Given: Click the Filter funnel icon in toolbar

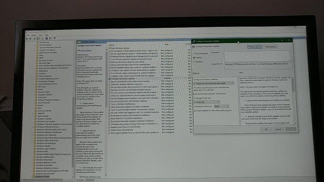Looking at the screenshot, I should point(55,38).
